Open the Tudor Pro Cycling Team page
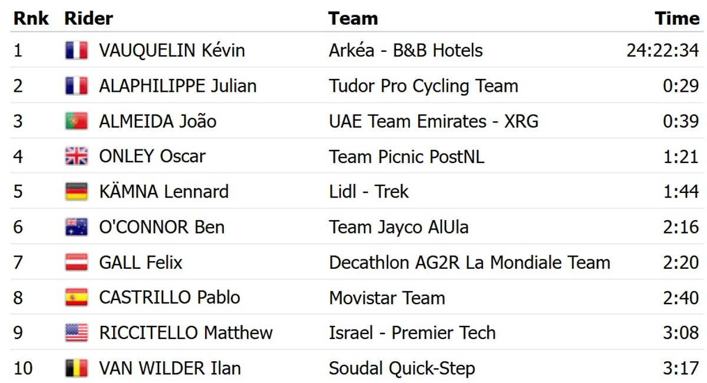The height and width of the screenshot is (383, 707). (423, 86)
